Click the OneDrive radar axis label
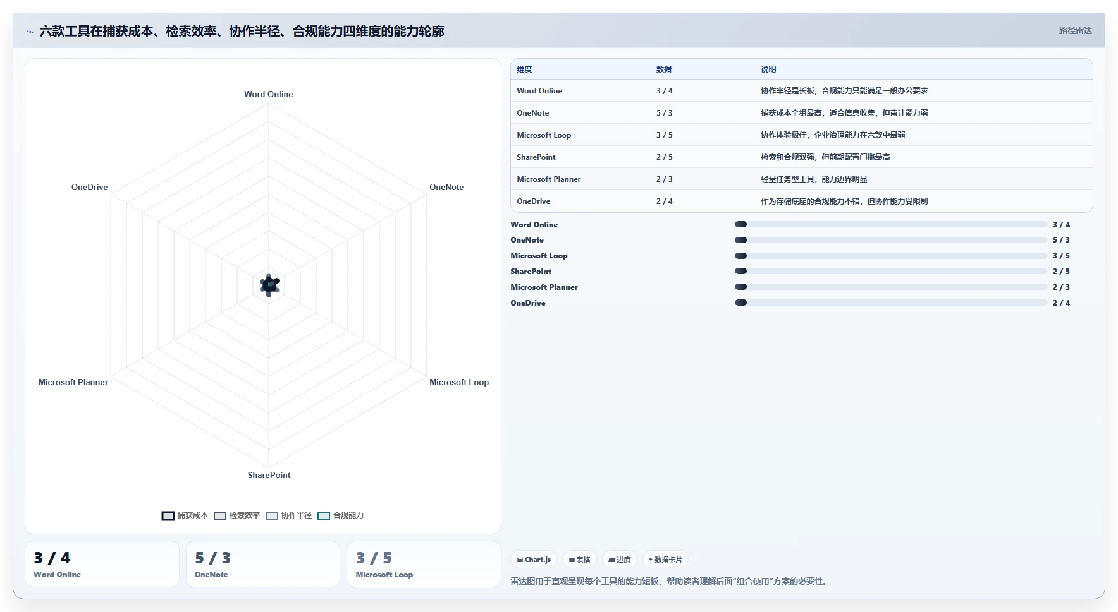The width and height of the screenshot is (1118, 612). pyautogui.click(x=90, y=188)
